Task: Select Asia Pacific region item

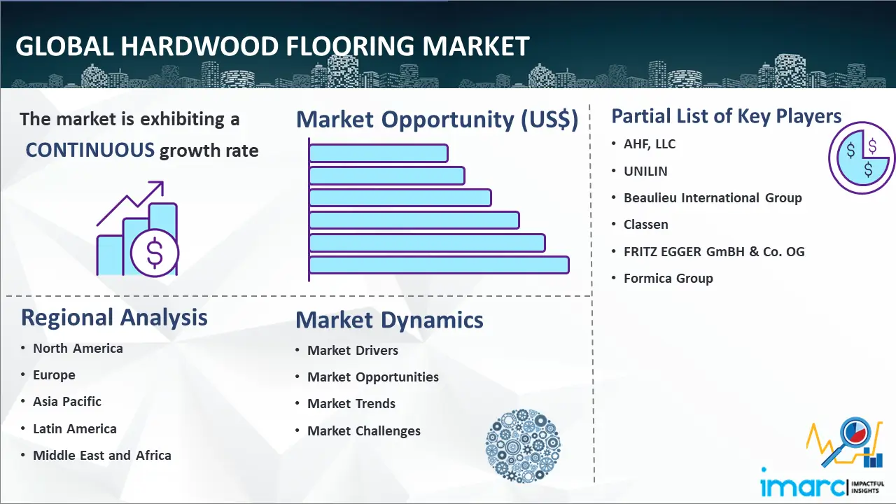Action: pos(67,402)
